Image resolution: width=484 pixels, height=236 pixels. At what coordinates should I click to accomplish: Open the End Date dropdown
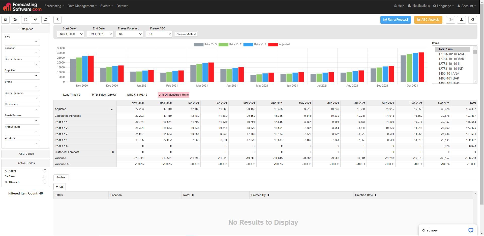click(100, 34)
